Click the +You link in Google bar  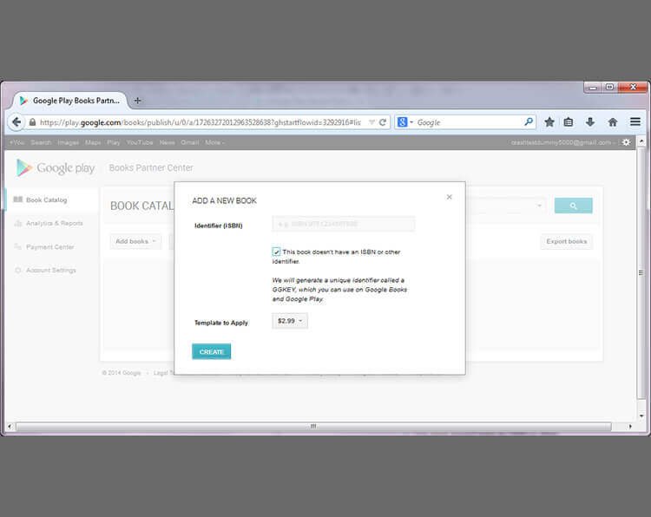pos(16,142)
